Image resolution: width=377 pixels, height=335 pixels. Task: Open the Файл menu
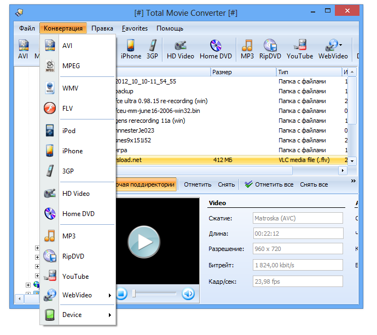point(27,28)
